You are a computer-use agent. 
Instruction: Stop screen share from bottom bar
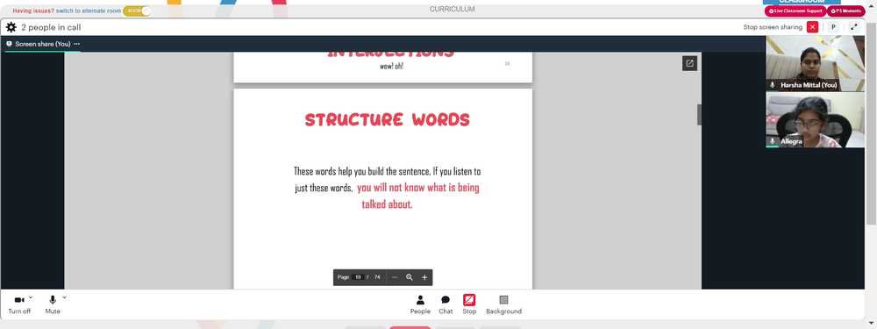[469, 304]
